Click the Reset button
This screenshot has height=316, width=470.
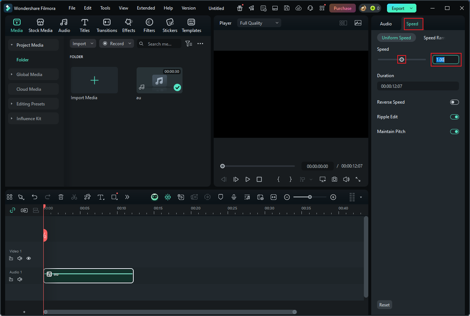pyautogui.click(x=384, y=305)
